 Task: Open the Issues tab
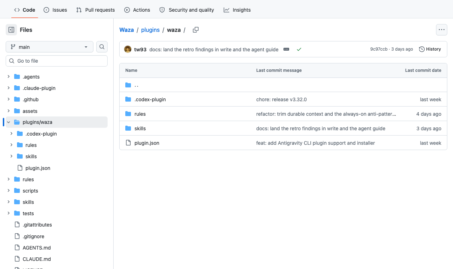click(55, 10)
